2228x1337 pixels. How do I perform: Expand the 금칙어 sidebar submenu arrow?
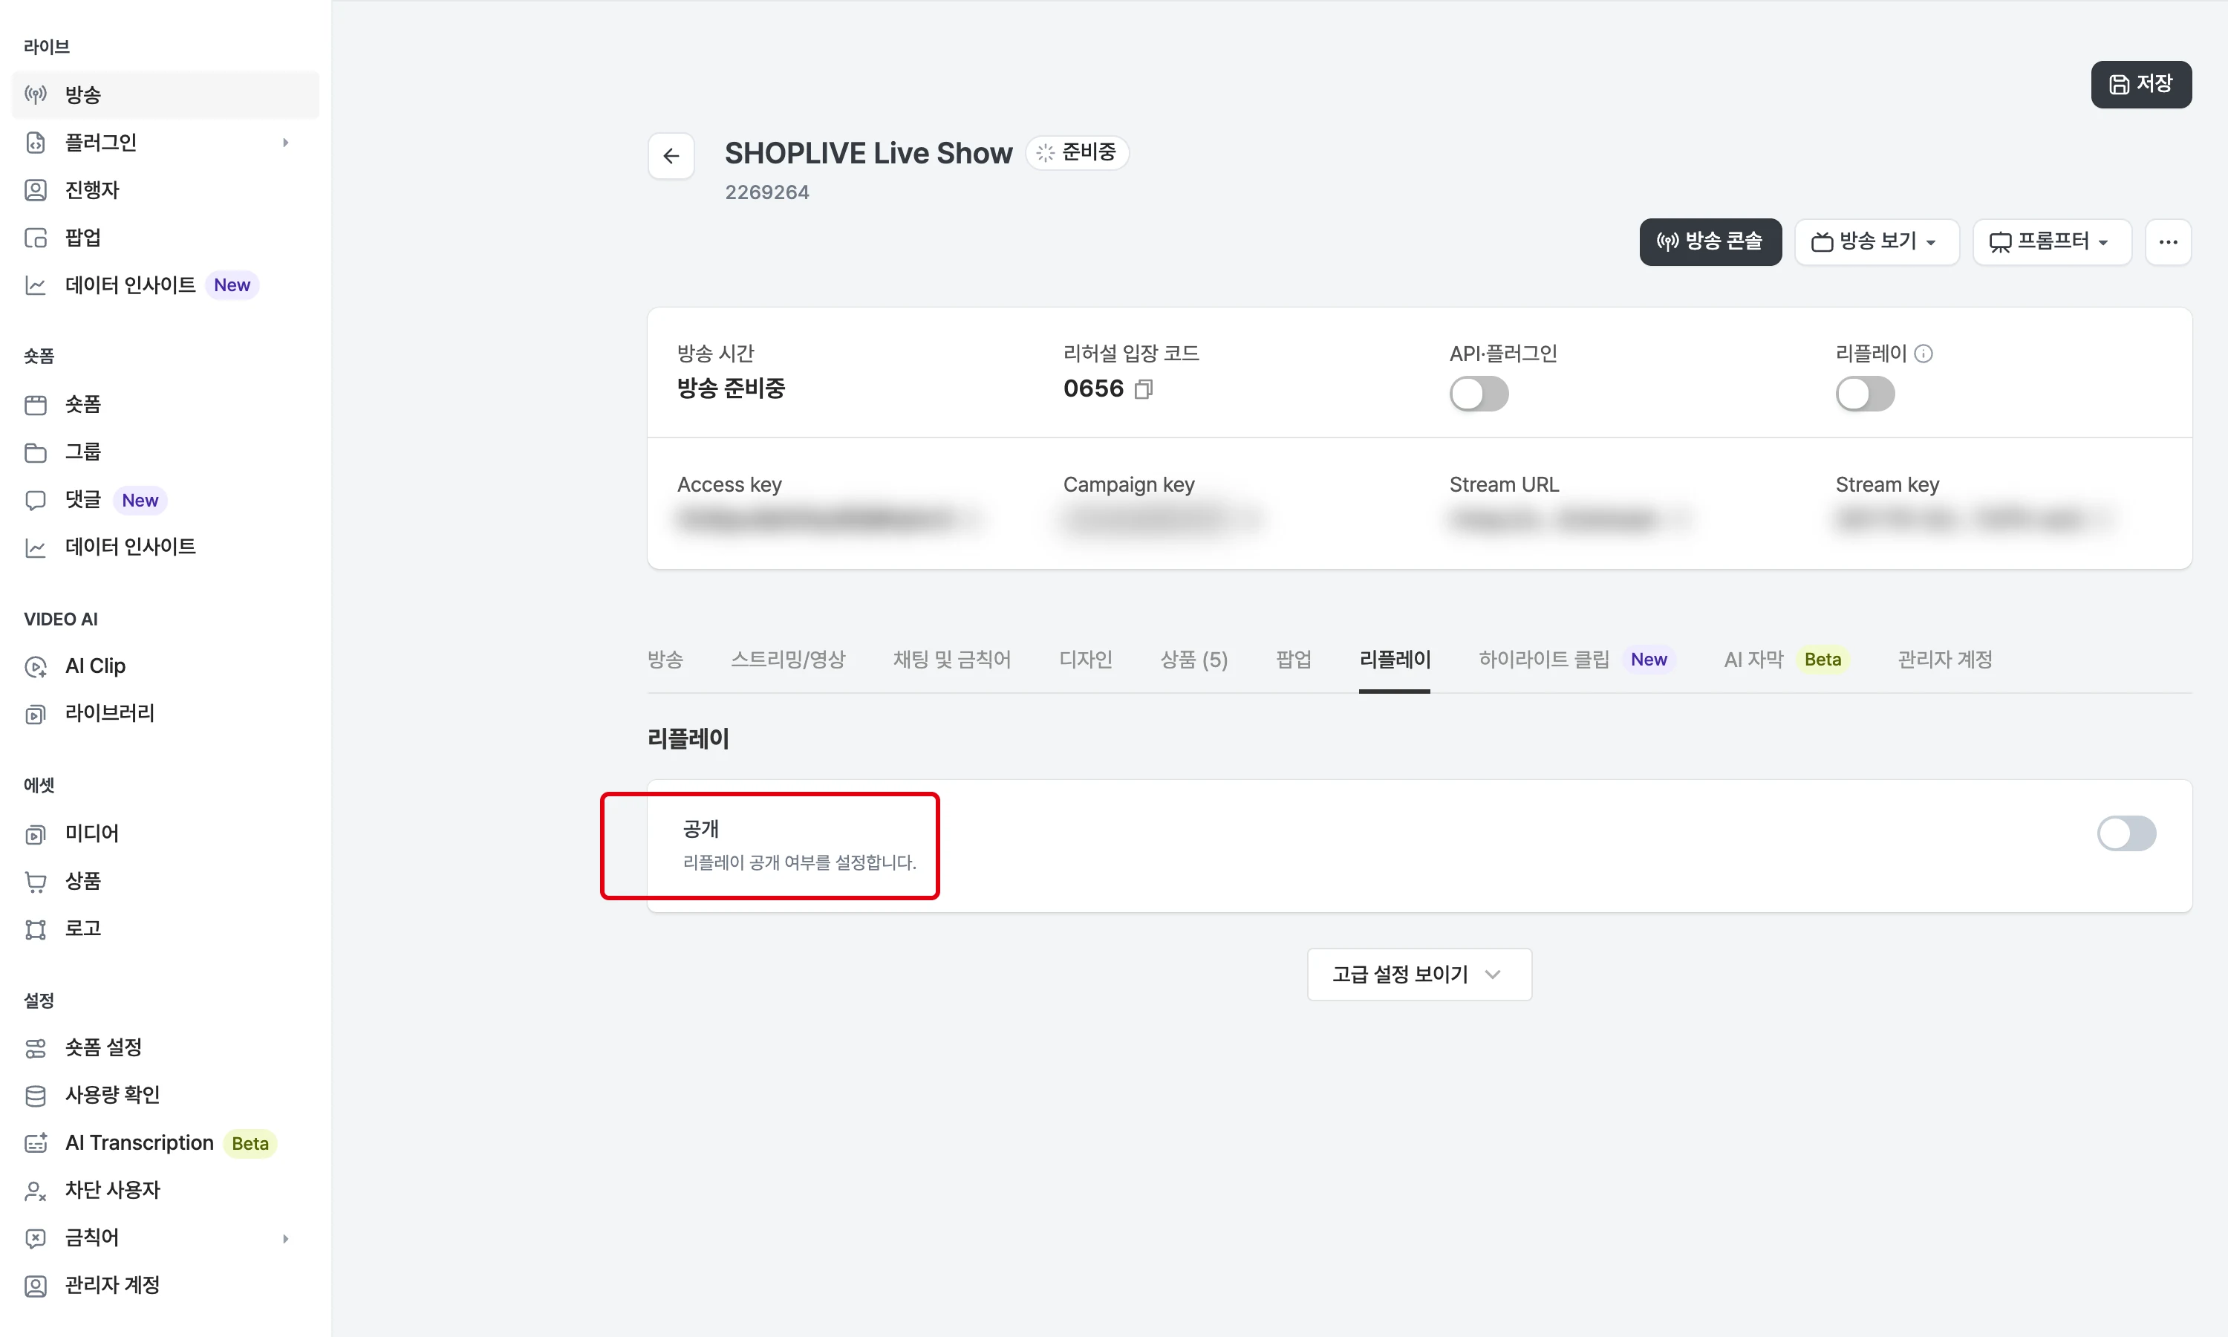click(285, 1238)
